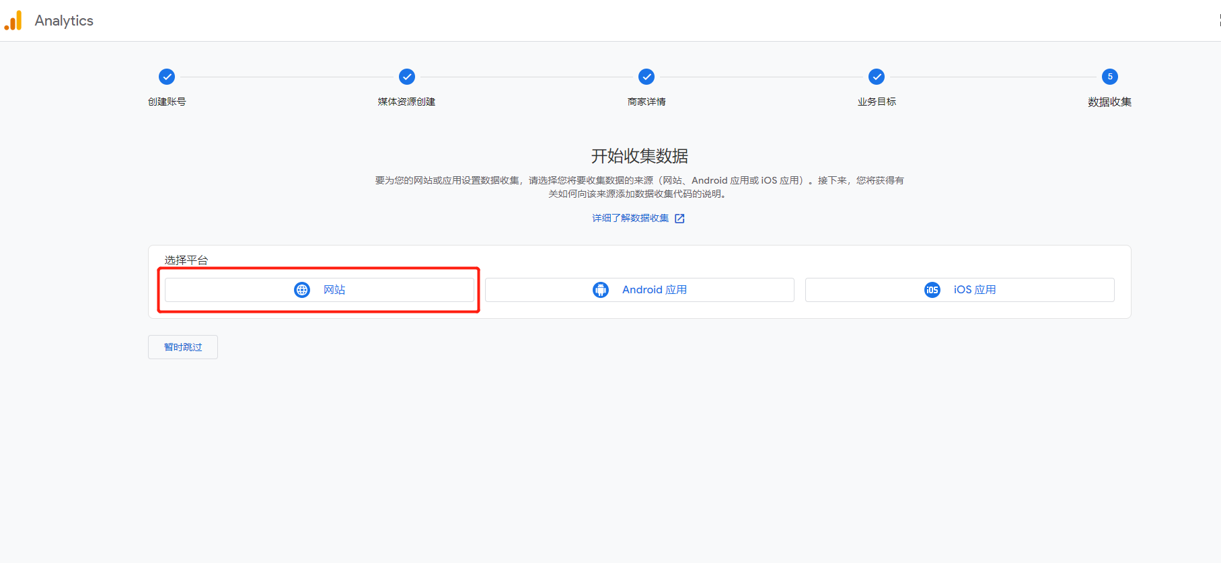The image size is (1221, 563).
Task: Click the 暂时跳过 button
Action: pyautogui.click(x=183, y=347)
